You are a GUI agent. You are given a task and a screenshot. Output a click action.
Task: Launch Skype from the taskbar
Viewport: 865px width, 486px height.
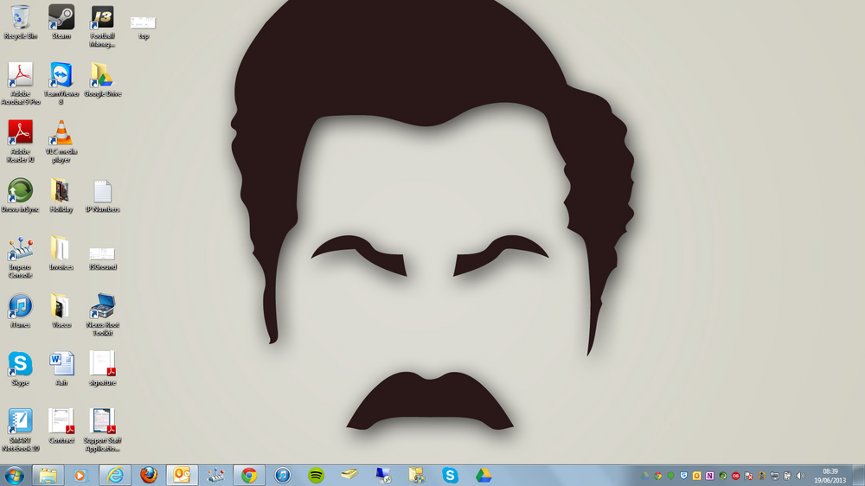click(x=450, y=475)
